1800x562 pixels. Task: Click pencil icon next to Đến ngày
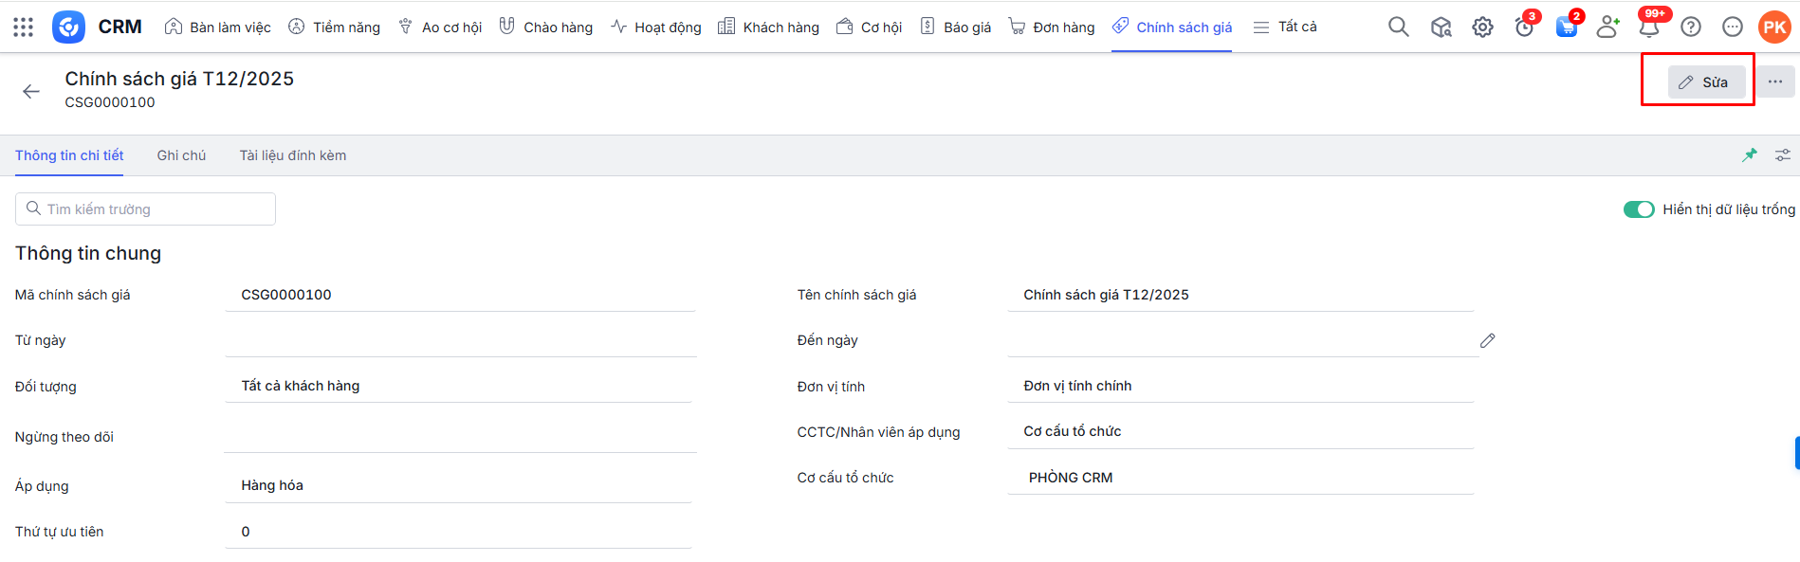click(x=1487, y=340)
